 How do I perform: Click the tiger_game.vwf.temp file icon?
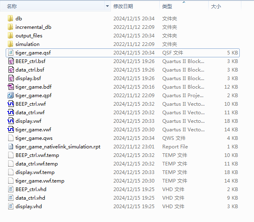point(11,181)
